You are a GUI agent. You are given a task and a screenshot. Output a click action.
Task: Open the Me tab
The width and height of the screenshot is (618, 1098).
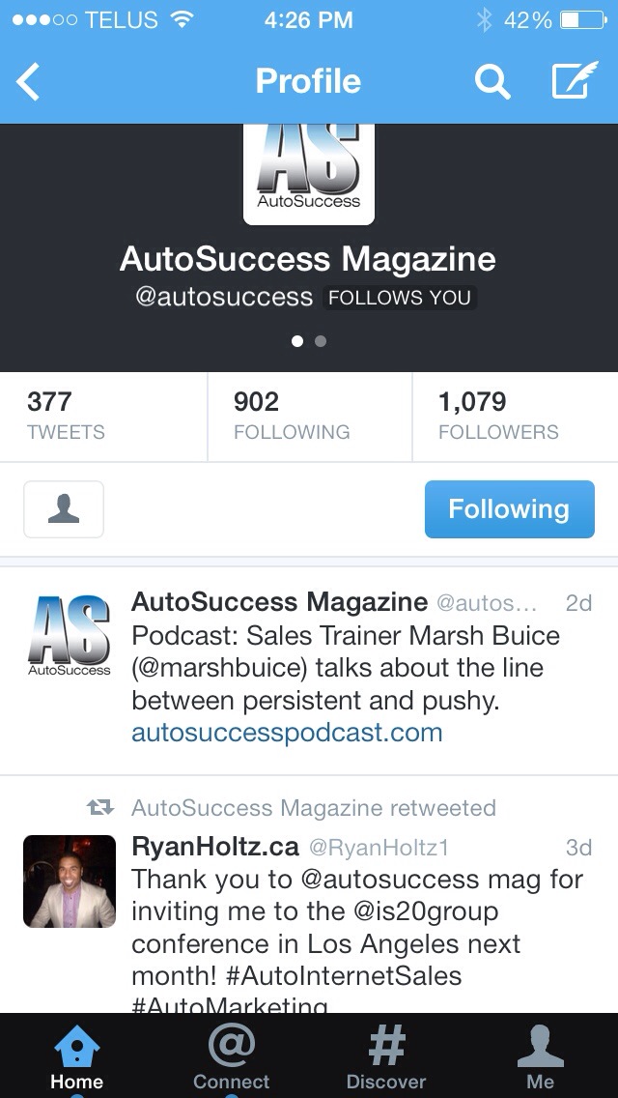(541, 1055)
